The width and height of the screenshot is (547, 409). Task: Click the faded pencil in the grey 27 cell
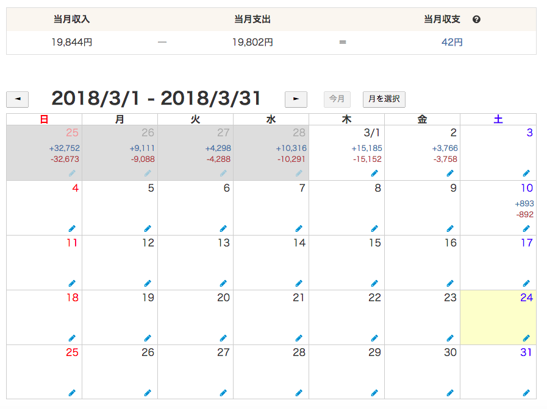(x=223, y=173)
